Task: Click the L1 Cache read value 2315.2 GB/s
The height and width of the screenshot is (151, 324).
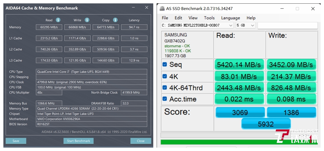Action: point(49,38)
